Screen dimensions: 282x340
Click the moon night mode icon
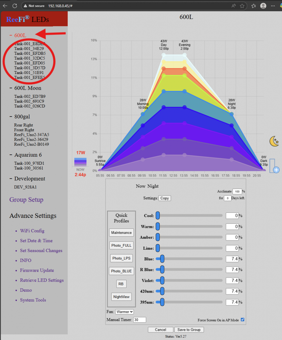(274, 141)
